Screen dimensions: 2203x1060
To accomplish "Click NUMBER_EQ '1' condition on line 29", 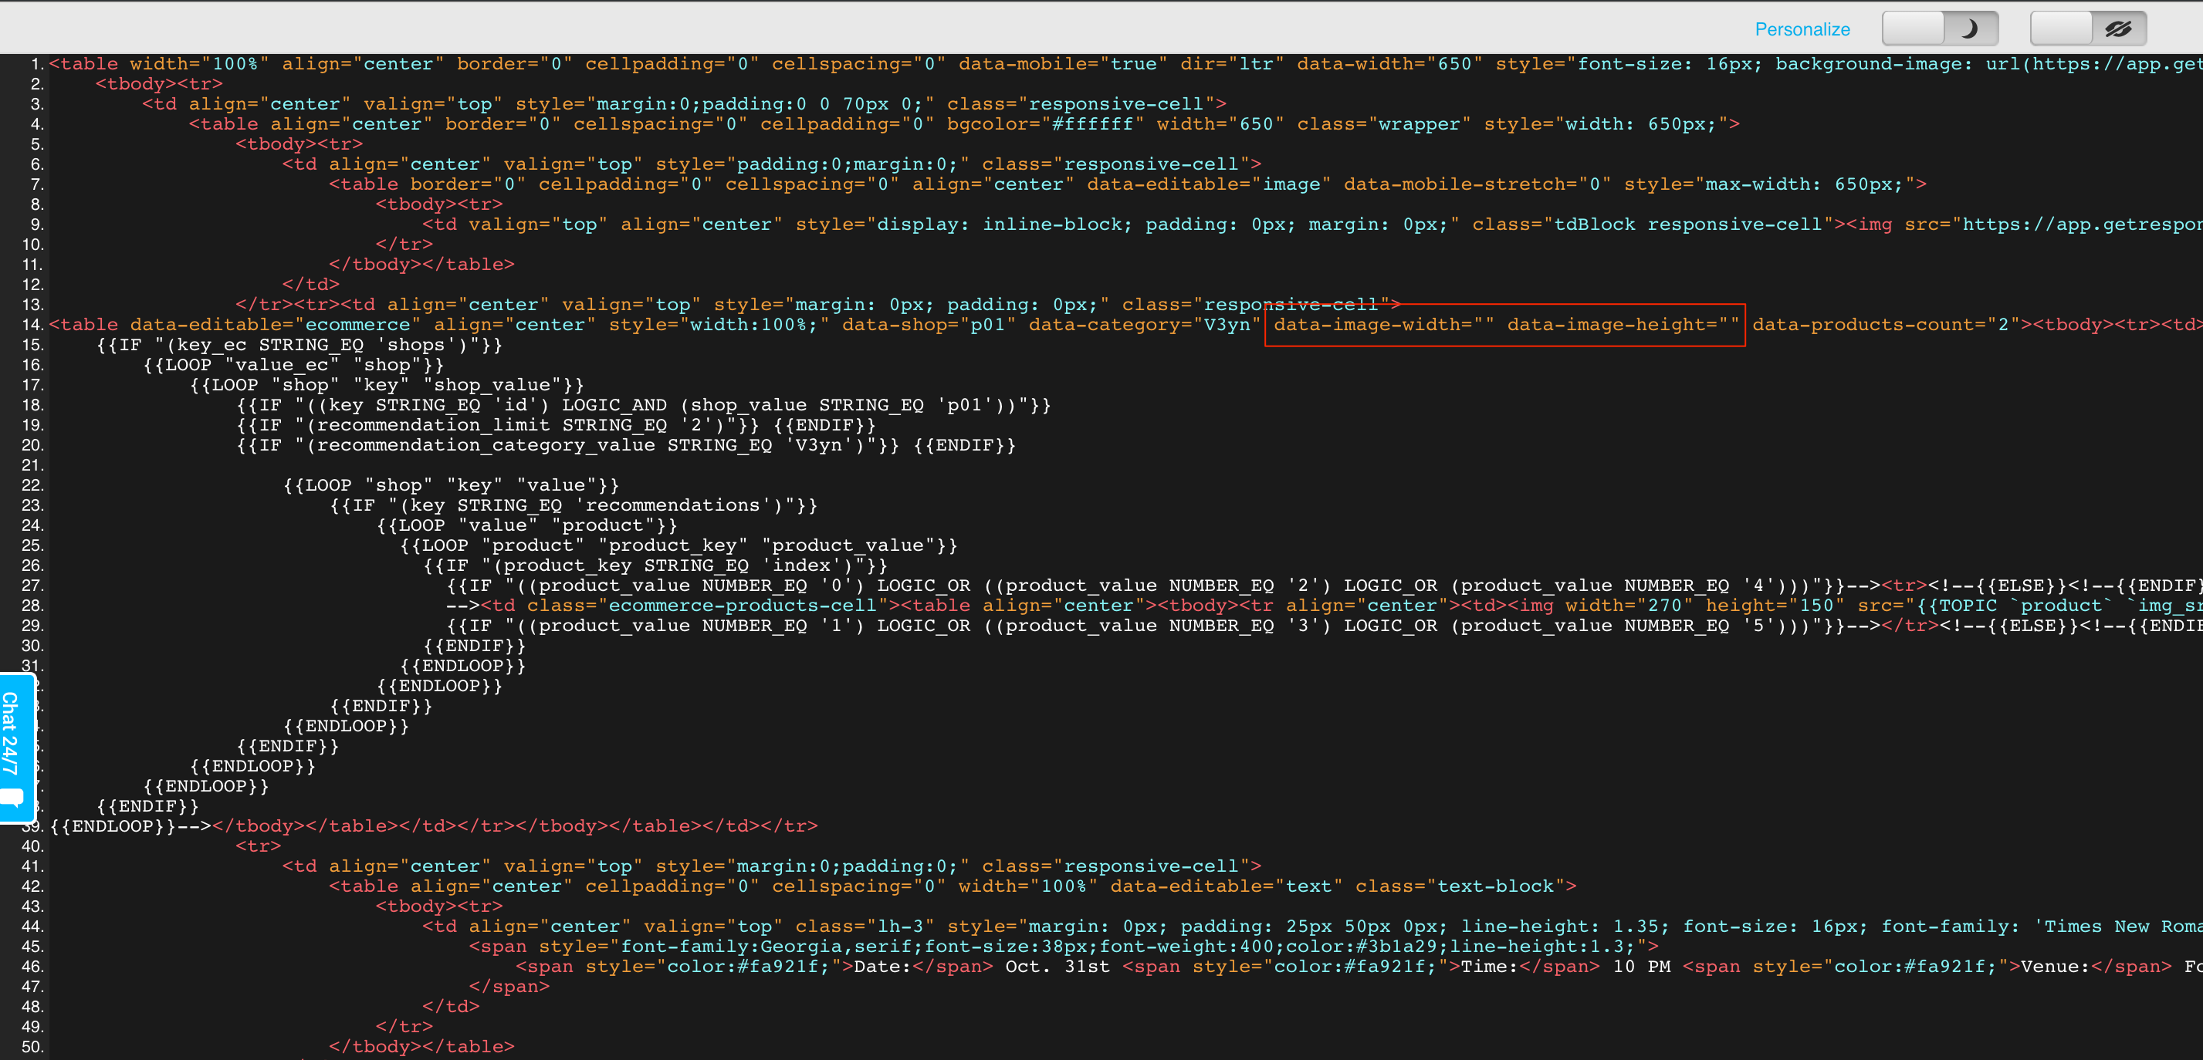I will (777, 626).
